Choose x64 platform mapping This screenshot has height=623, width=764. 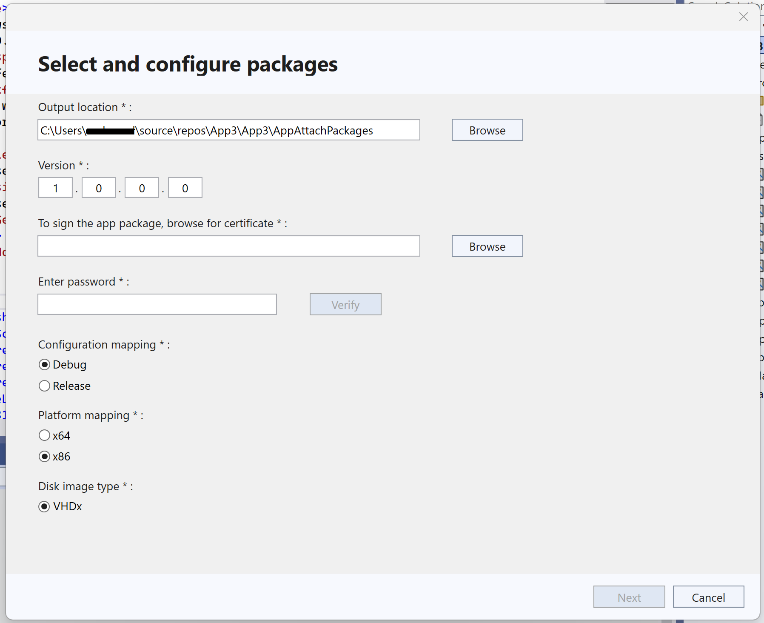[x=44, y=435]
